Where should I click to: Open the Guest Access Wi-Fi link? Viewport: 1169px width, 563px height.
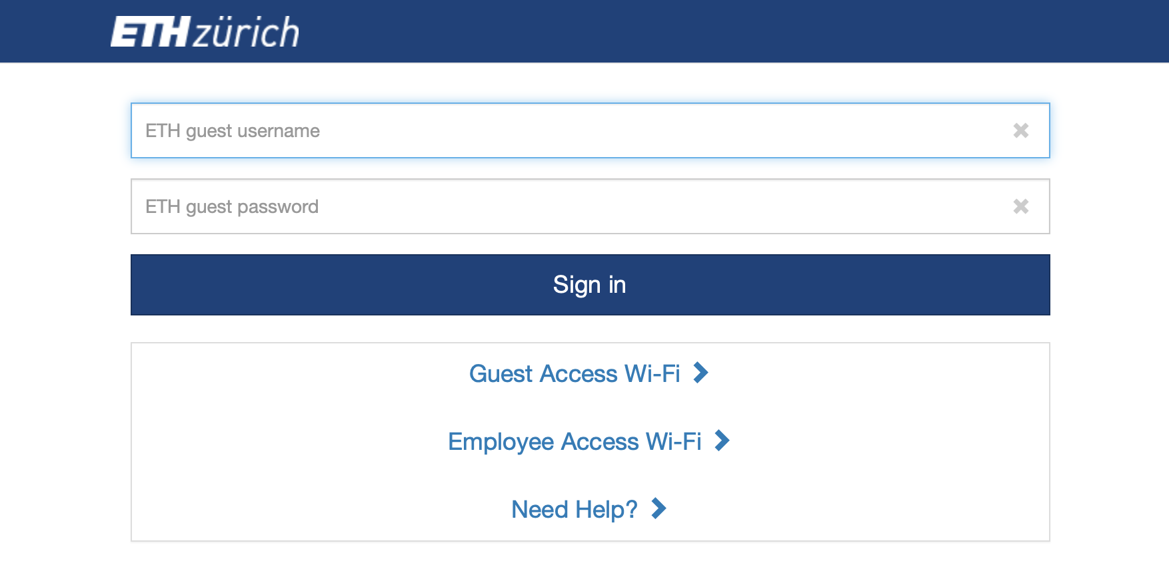(x=575, y=373)
